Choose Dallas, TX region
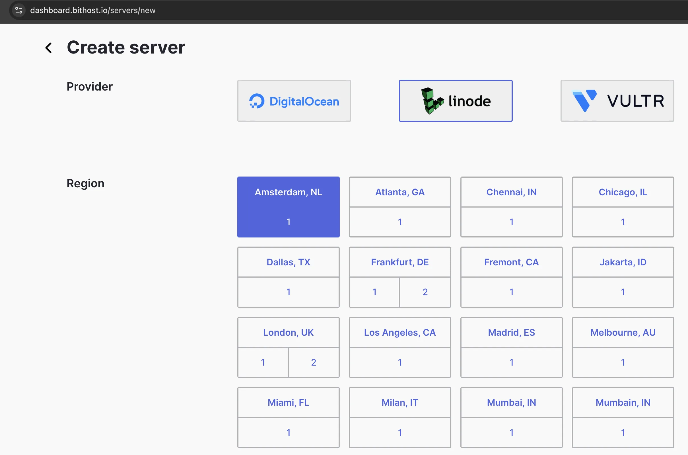Viewport: 688px width, 455px height. (x=288, y=262)
